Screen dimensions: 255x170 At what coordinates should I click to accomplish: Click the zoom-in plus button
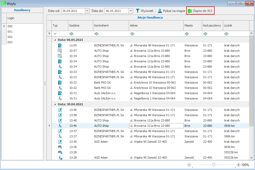tap(238, 165)
